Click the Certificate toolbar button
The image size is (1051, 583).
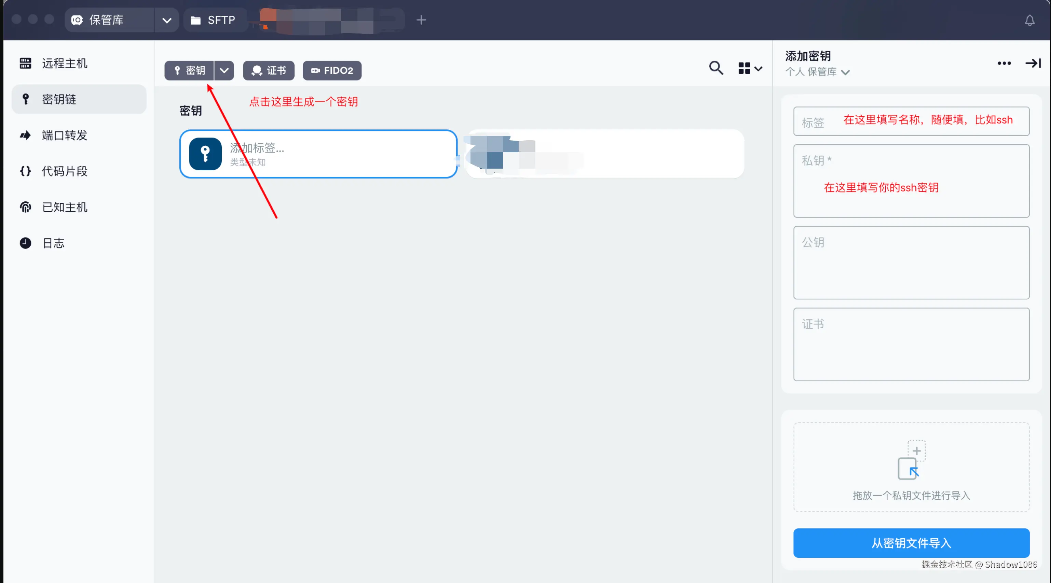[x=269, y=71]
